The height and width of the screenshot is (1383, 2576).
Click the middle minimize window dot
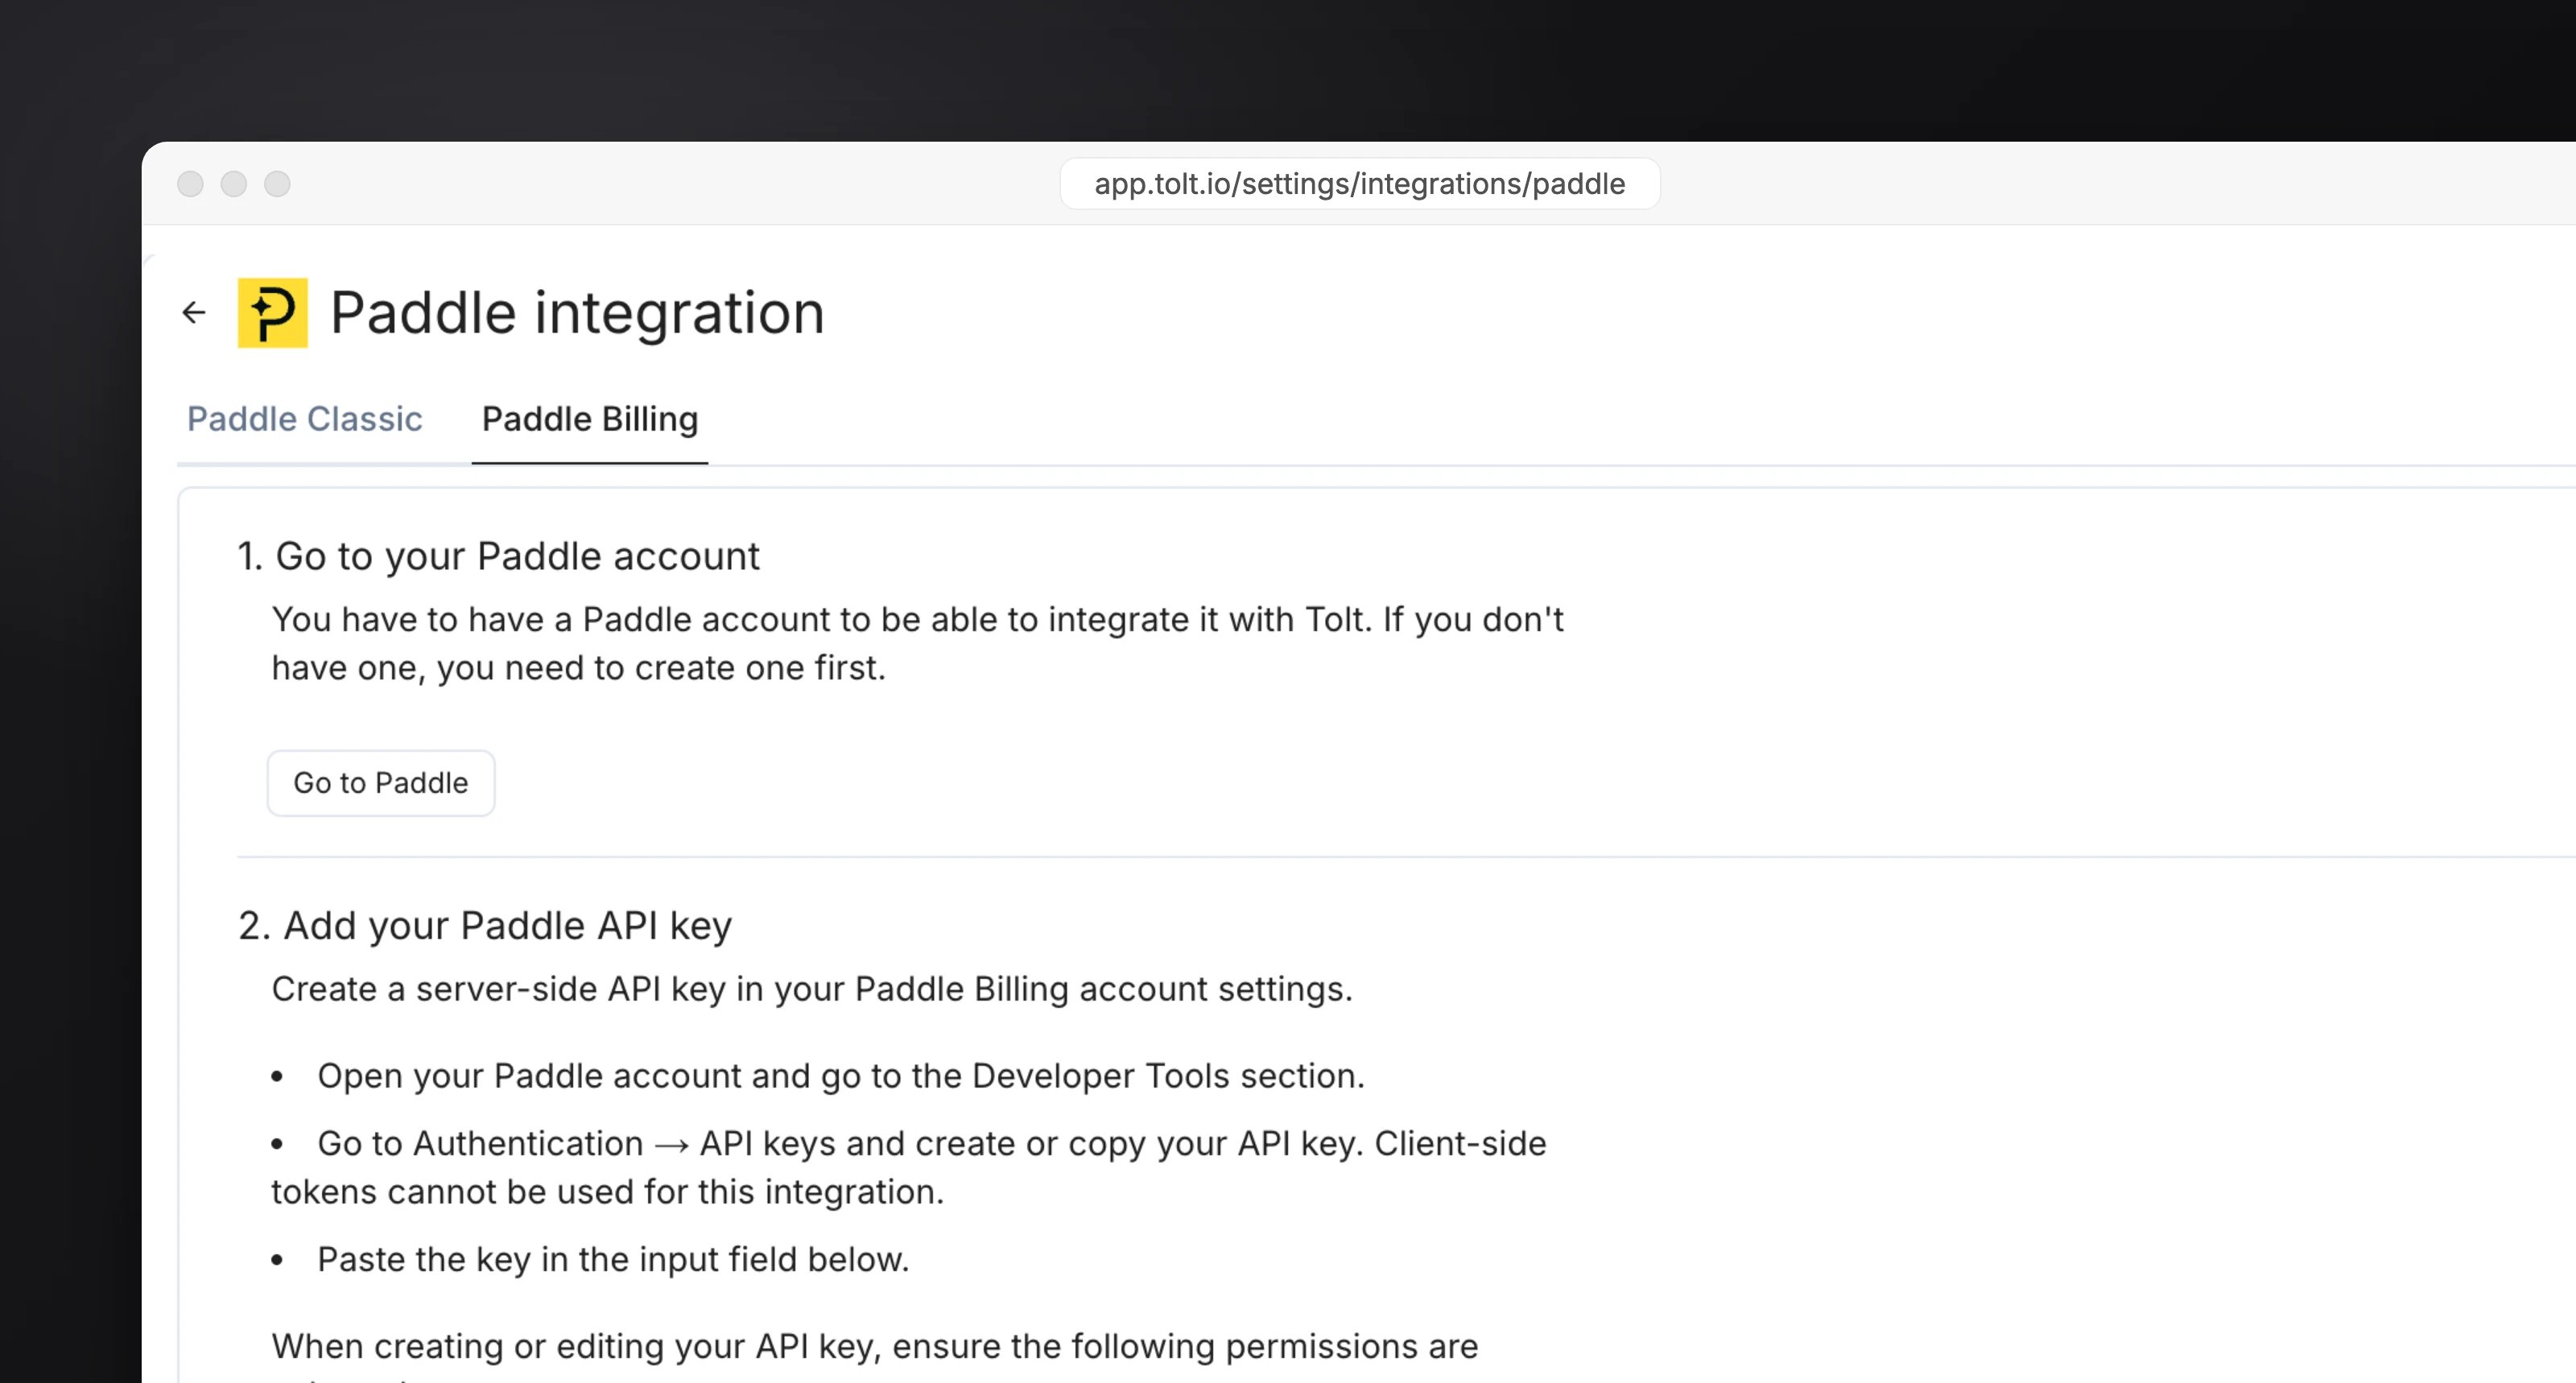tap(234, 184)
